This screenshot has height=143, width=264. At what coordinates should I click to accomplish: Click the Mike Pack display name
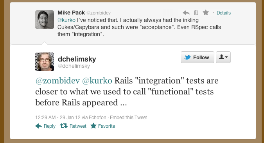[x=71, y=13]
